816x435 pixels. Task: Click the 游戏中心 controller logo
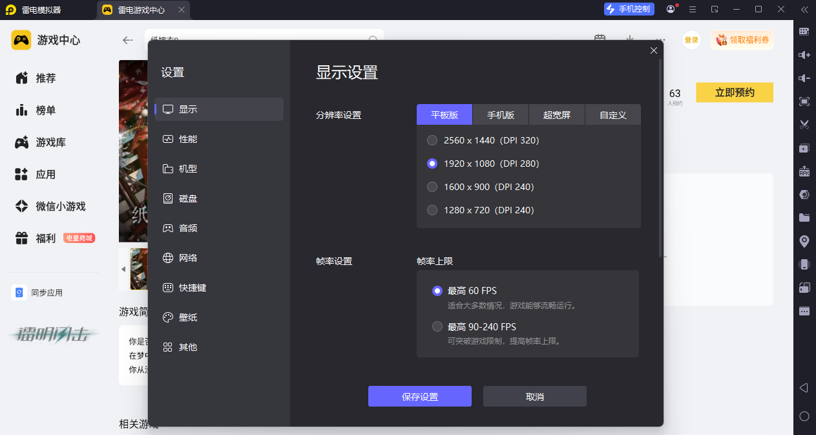[21, 39]
